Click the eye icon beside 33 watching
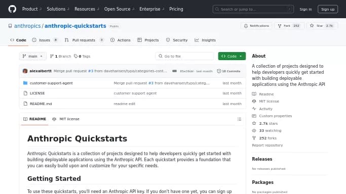Viewport: 346px width, 194px height. point(254,130)
